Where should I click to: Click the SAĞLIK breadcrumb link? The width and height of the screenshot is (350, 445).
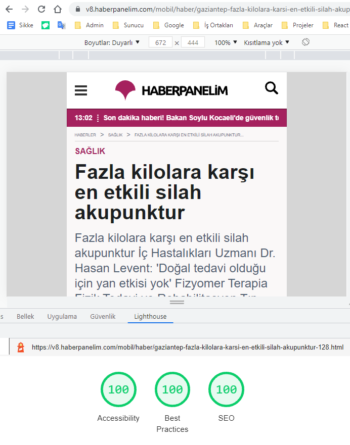click(115, 135)
